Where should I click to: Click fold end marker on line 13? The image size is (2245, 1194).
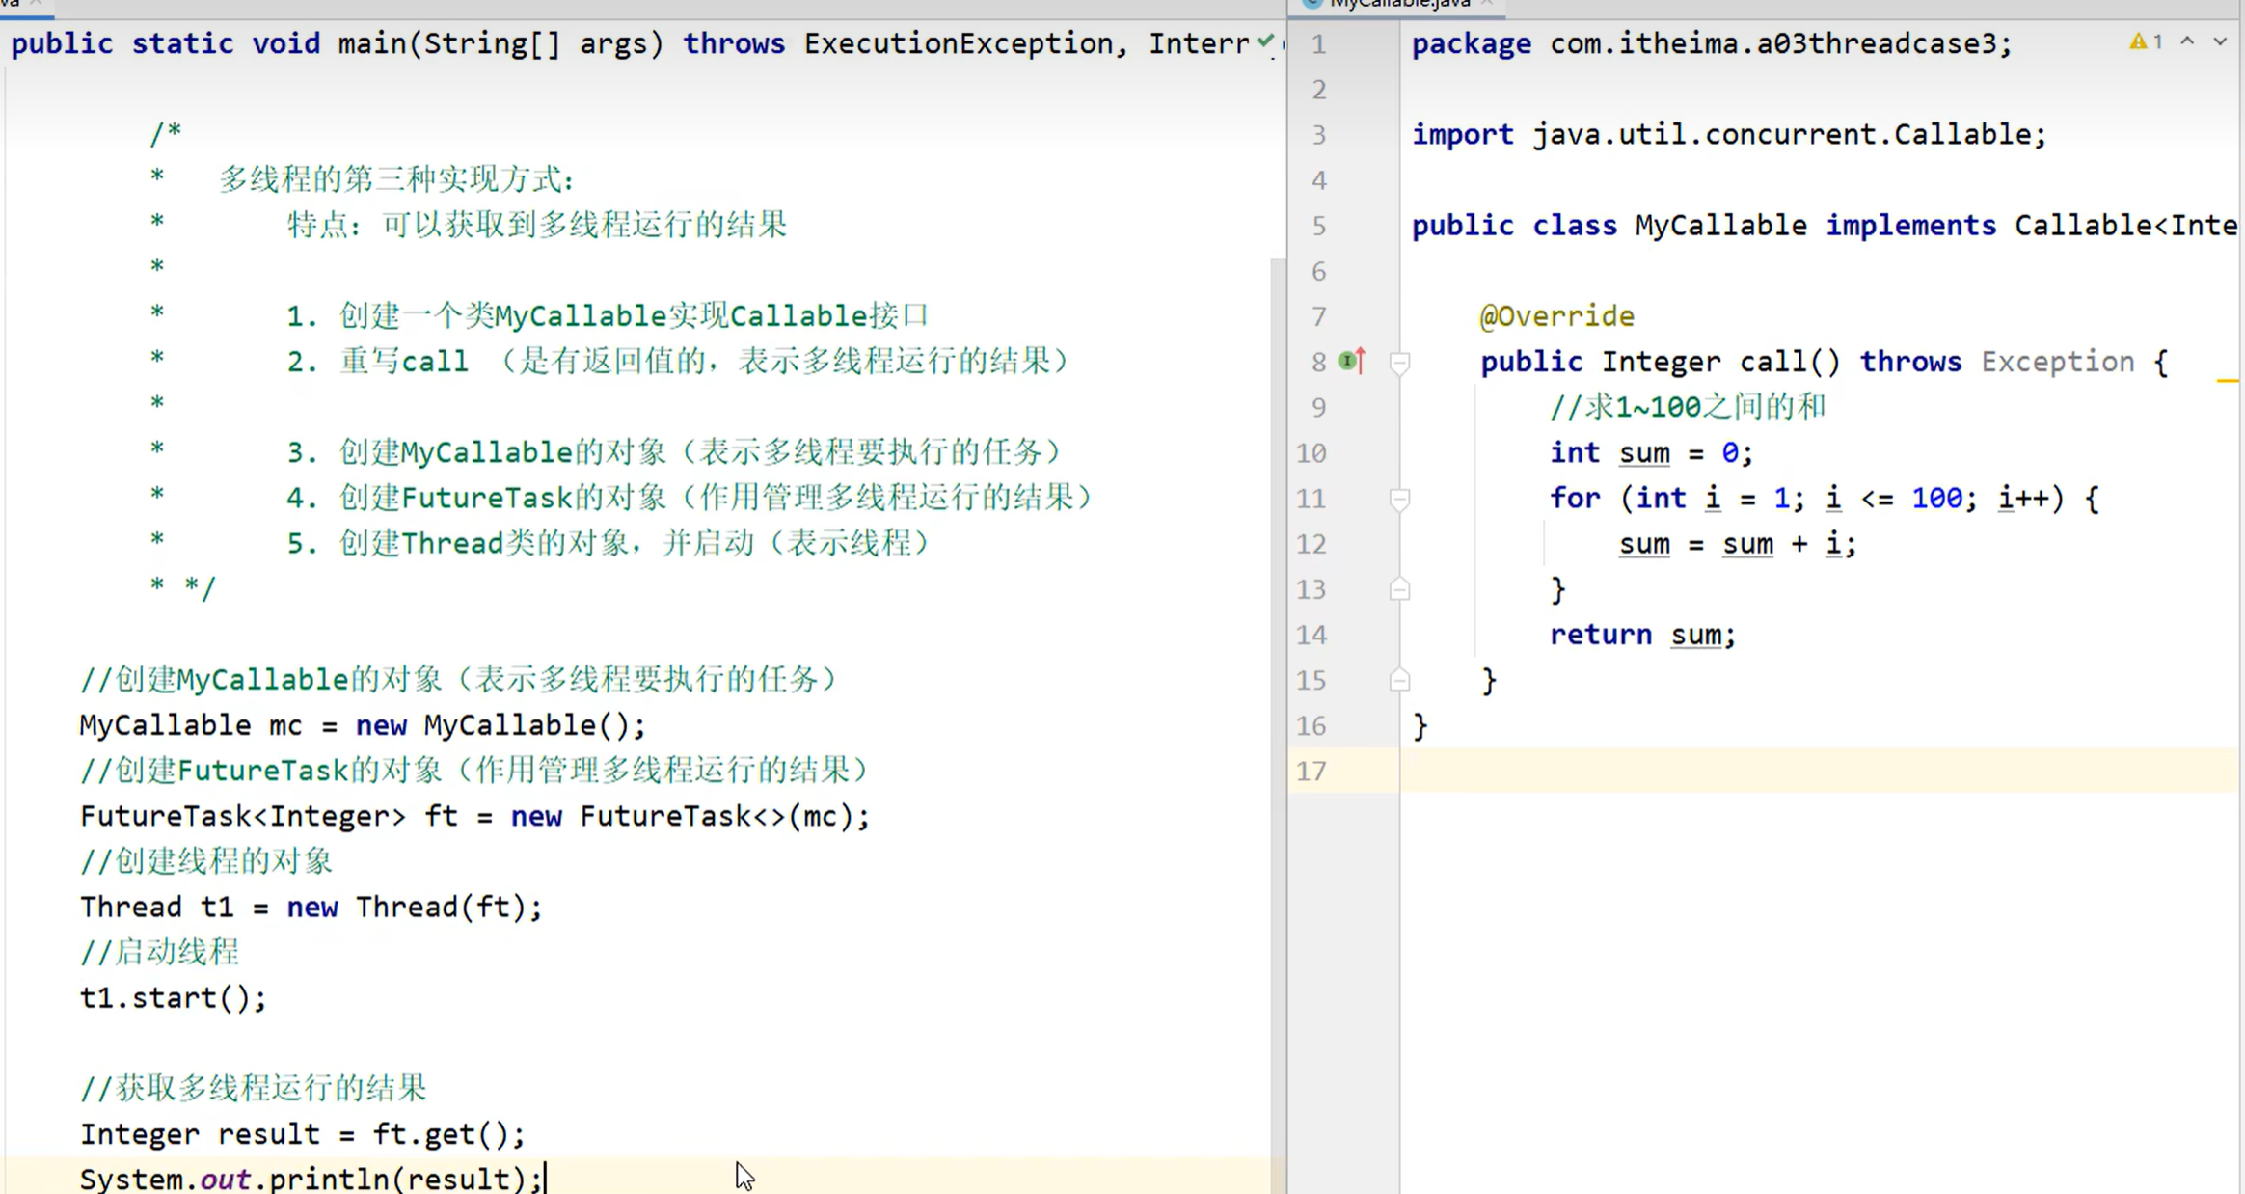pos(1399,589)
